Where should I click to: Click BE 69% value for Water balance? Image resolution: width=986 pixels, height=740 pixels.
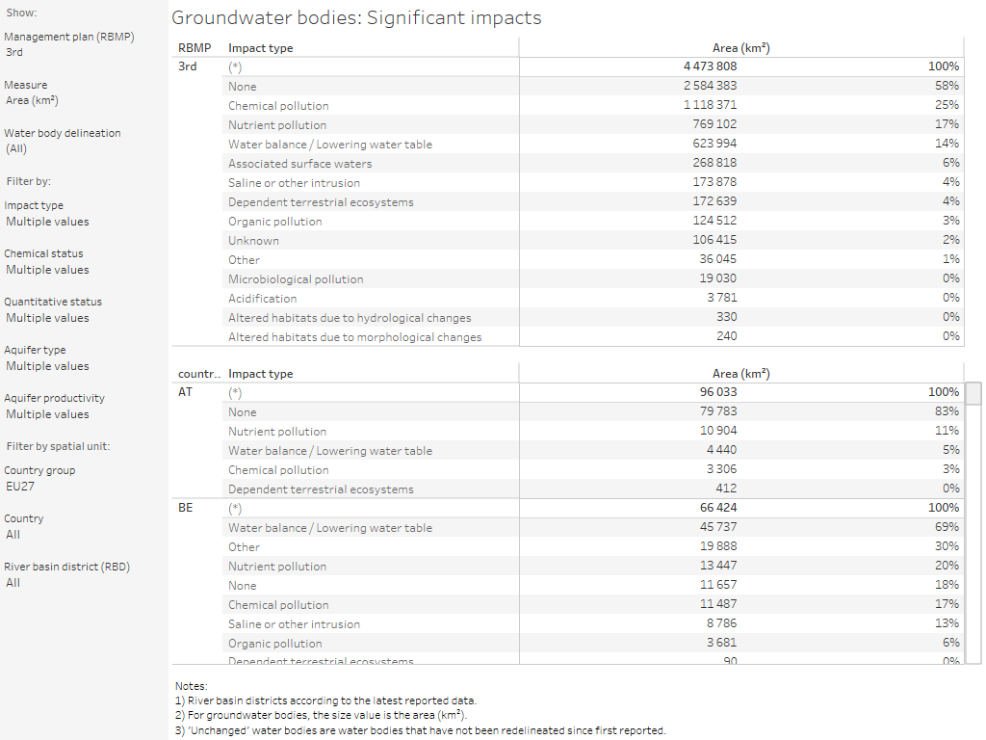(x=947, y=527)
